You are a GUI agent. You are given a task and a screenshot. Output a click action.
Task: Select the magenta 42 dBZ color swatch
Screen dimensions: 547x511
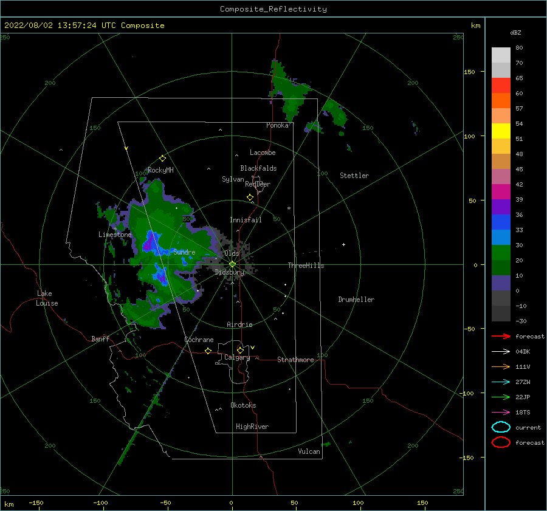(x=501, y=191)
